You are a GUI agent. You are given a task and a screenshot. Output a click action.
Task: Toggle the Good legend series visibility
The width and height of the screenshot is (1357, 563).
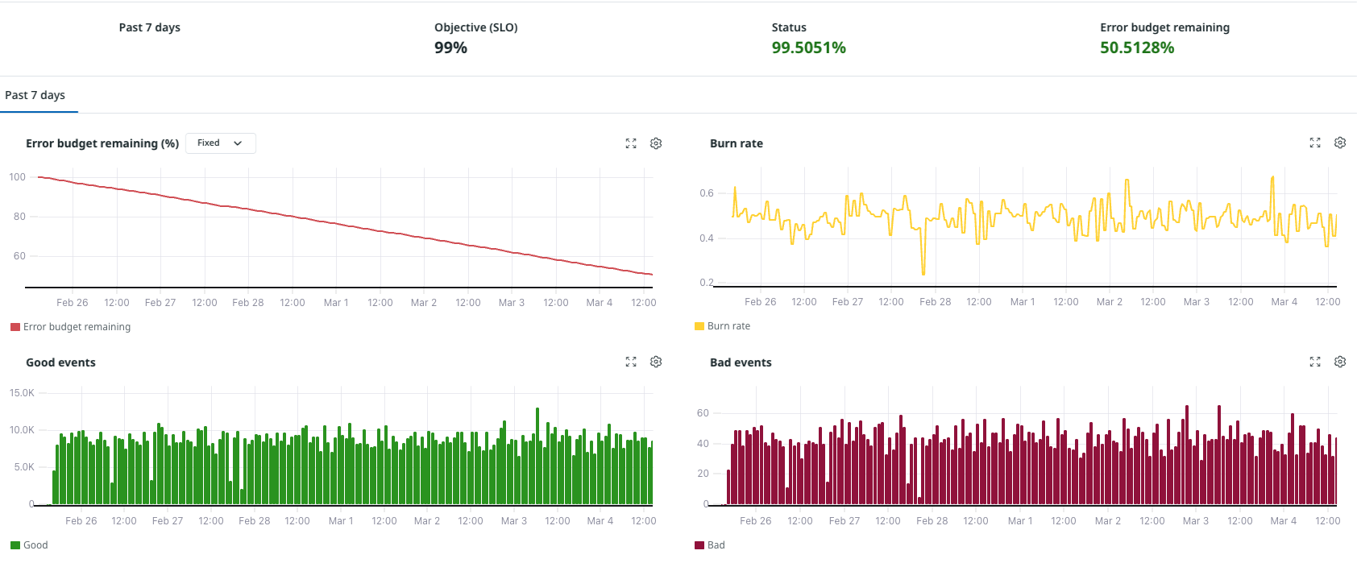point(35,545)
